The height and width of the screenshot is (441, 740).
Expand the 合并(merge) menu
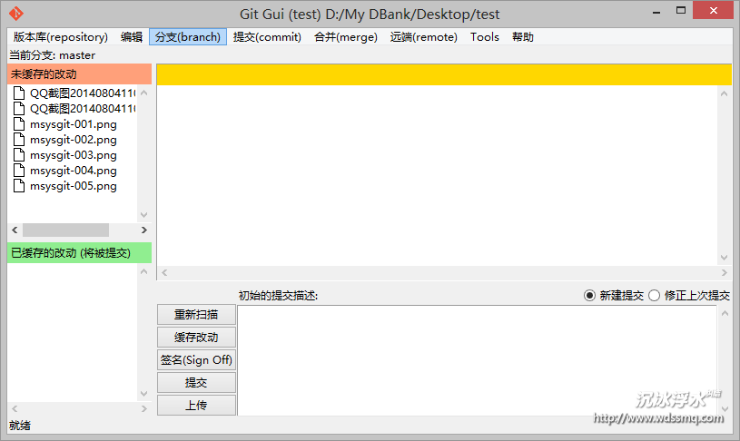click(345, 37)
